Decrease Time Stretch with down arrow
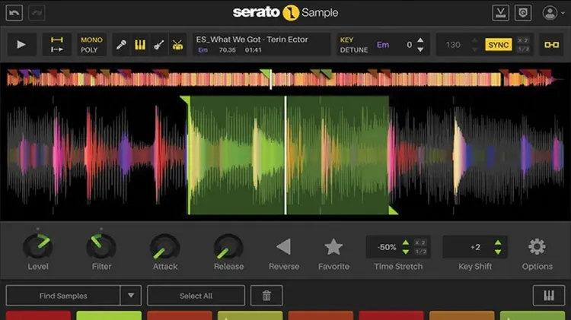Image resolution: width=571 pixels, height=320 pixels. [406, 252]
